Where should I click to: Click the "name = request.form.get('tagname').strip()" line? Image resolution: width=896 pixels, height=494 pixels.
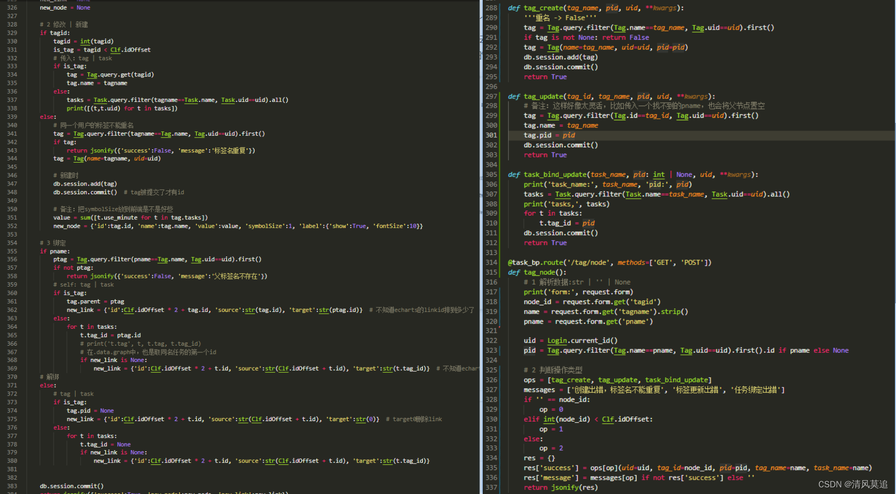606,311
